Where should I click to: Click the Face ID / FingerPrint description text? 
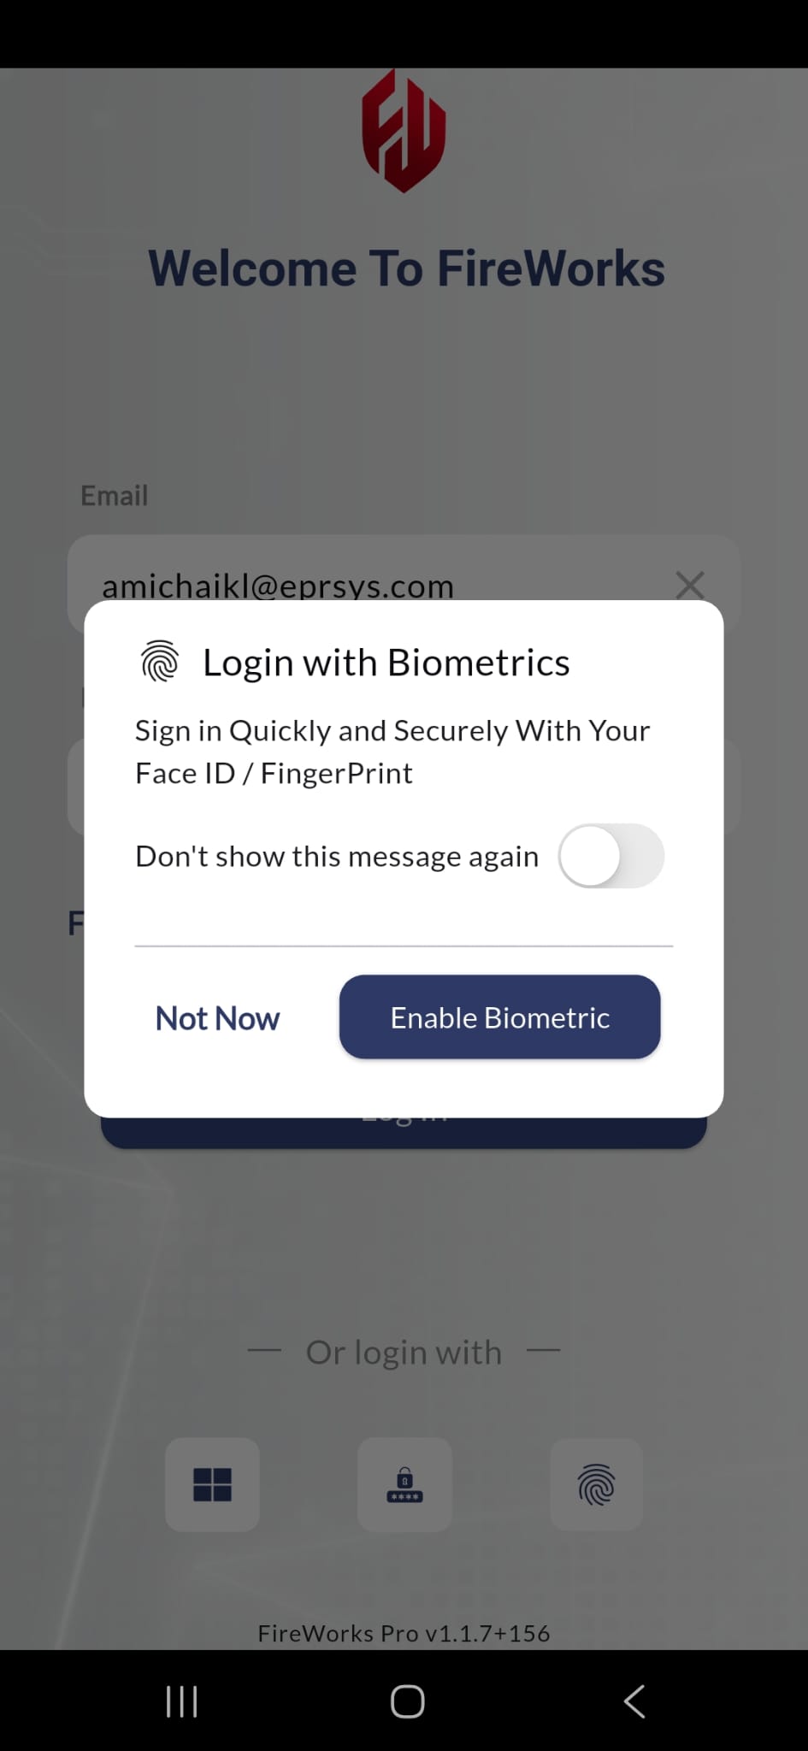click(x=392, y=752)
